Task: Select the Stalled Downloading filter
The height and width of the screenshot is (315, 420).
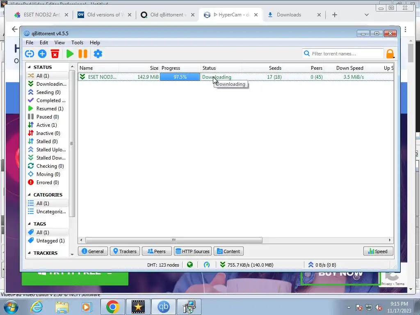Action: coord(48,158)
